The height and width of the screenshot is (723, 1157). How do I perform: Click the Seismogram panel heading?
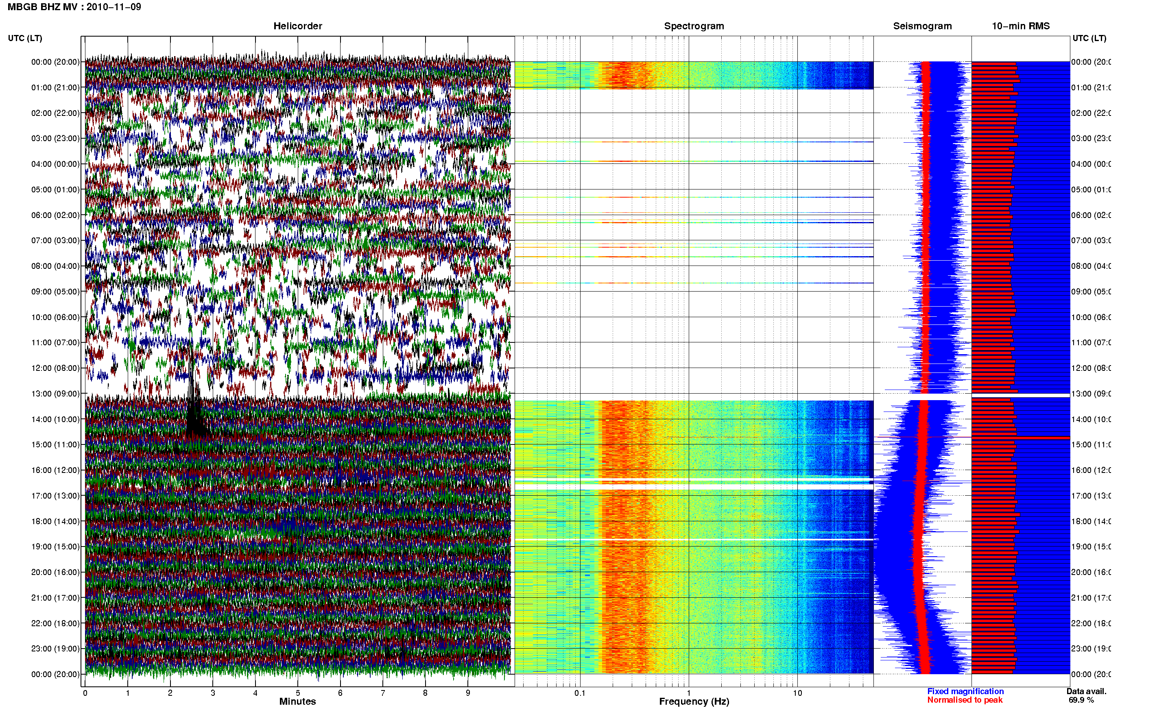tap(922, 26)
